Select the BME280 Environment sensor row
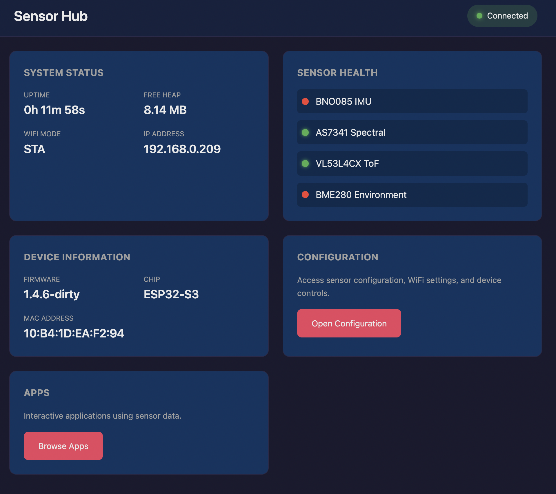 pyautogui.click(x=412, y=195)
